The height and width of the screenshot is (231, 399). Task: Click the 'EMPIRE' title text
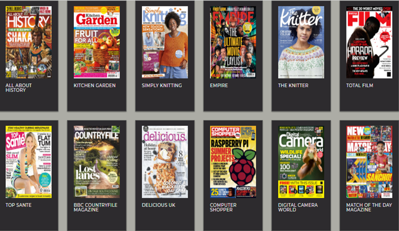[219, 85]
